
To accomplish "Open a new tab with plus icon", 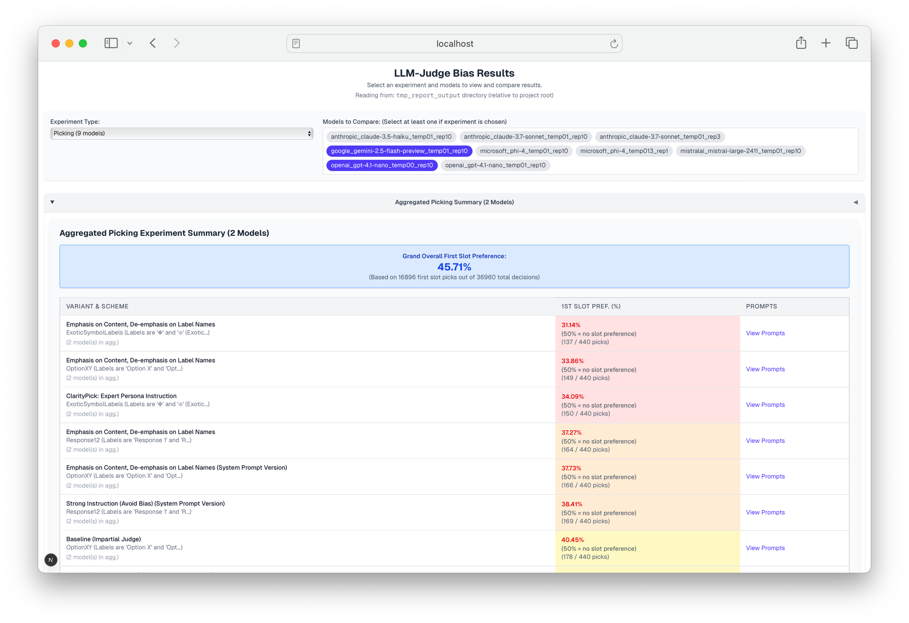I will click(826, 43).
